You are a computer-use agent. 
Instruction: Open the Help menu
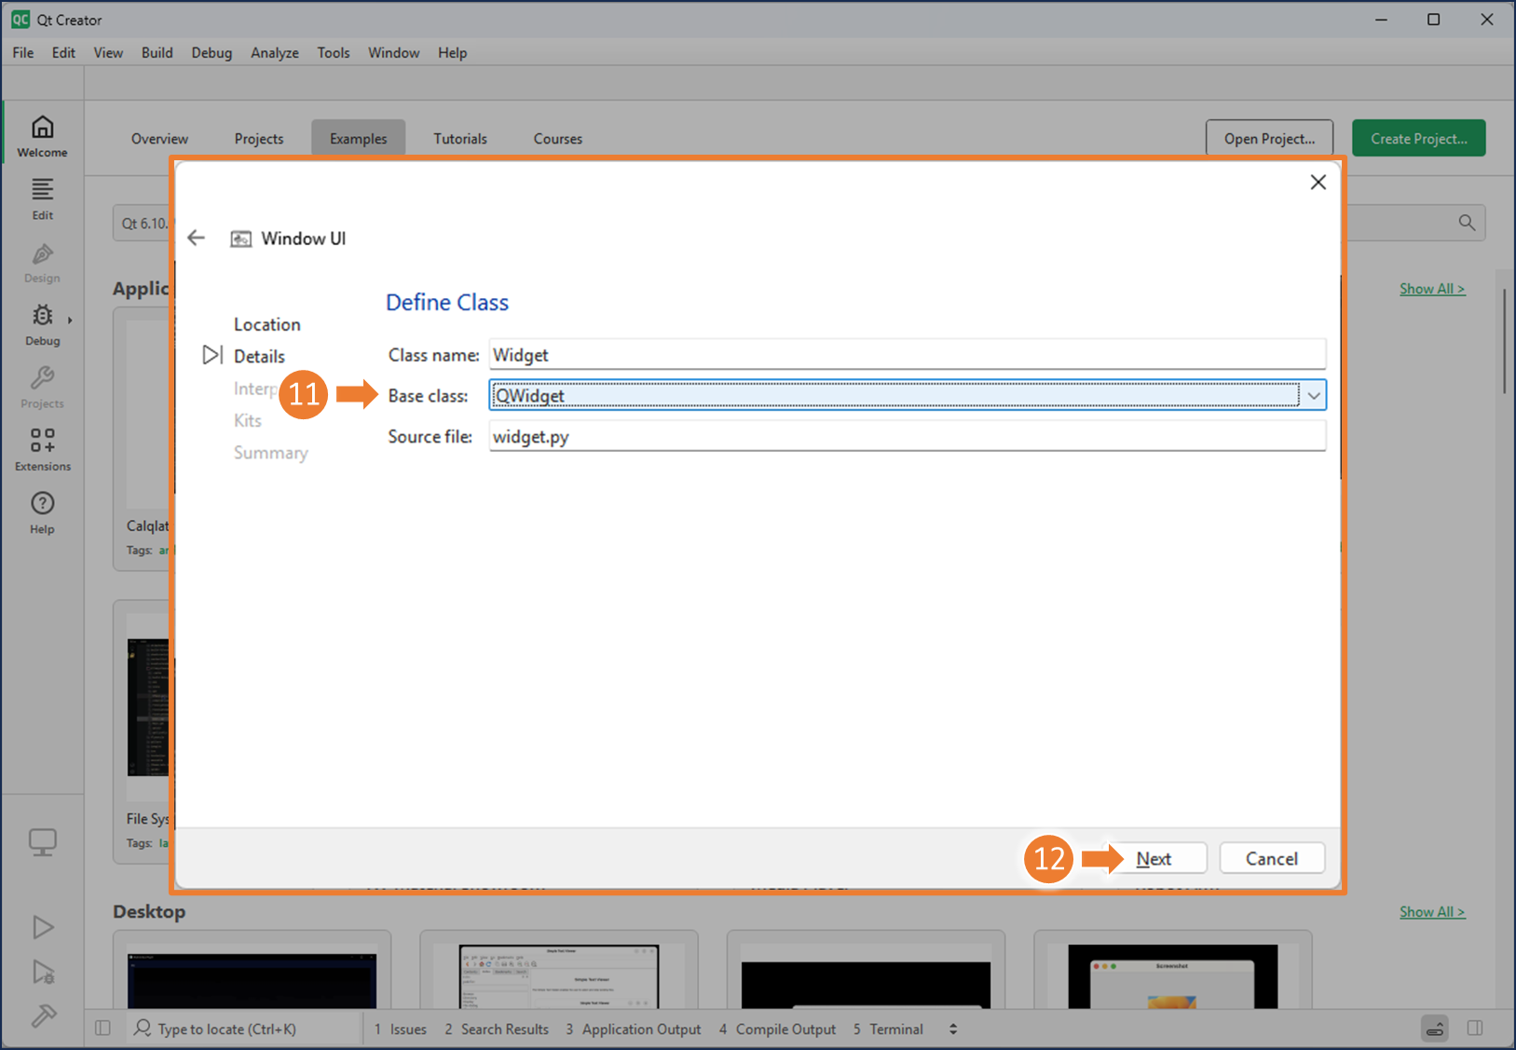click(x=452, y=53)
